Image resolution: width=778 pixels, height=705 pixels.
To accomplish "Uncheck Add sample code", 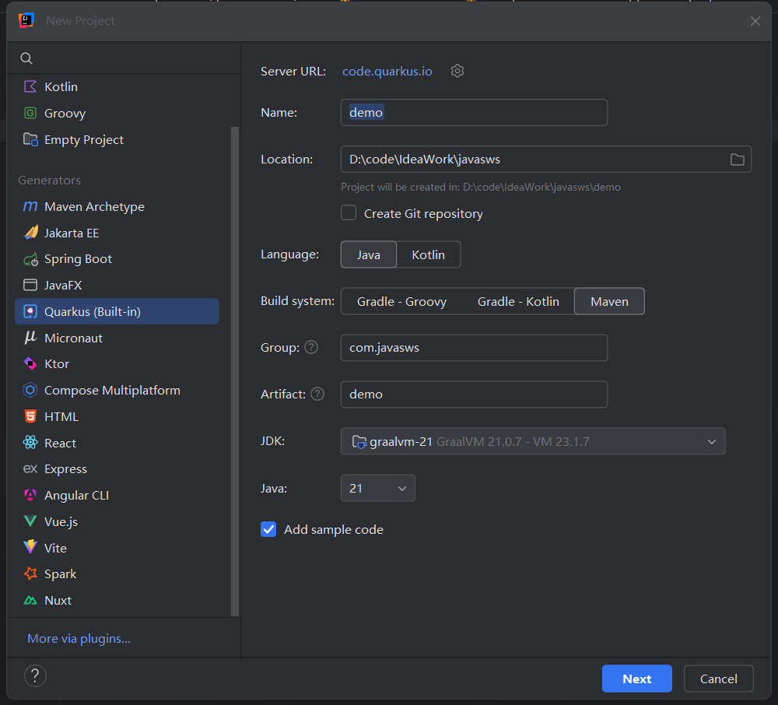I will coord(268,529).
